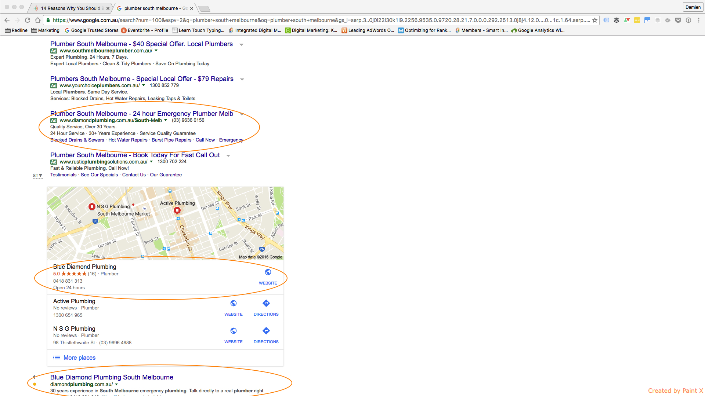
Task: Open the grey cube extension
Action: coord(658,20)
